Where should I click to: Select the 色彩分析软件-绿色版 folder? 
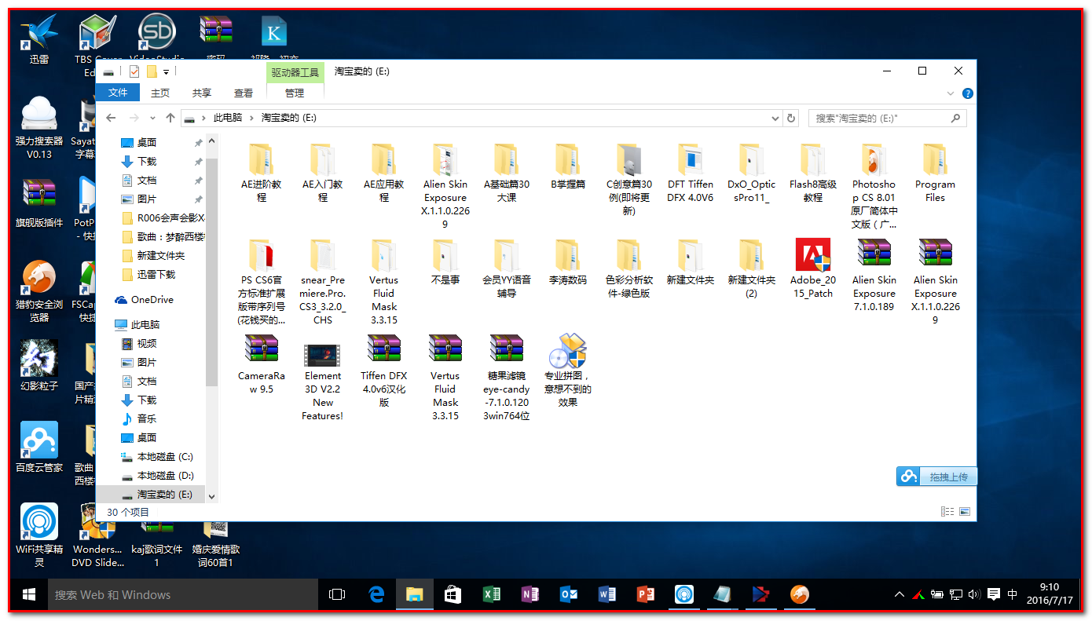click(628, 268)
